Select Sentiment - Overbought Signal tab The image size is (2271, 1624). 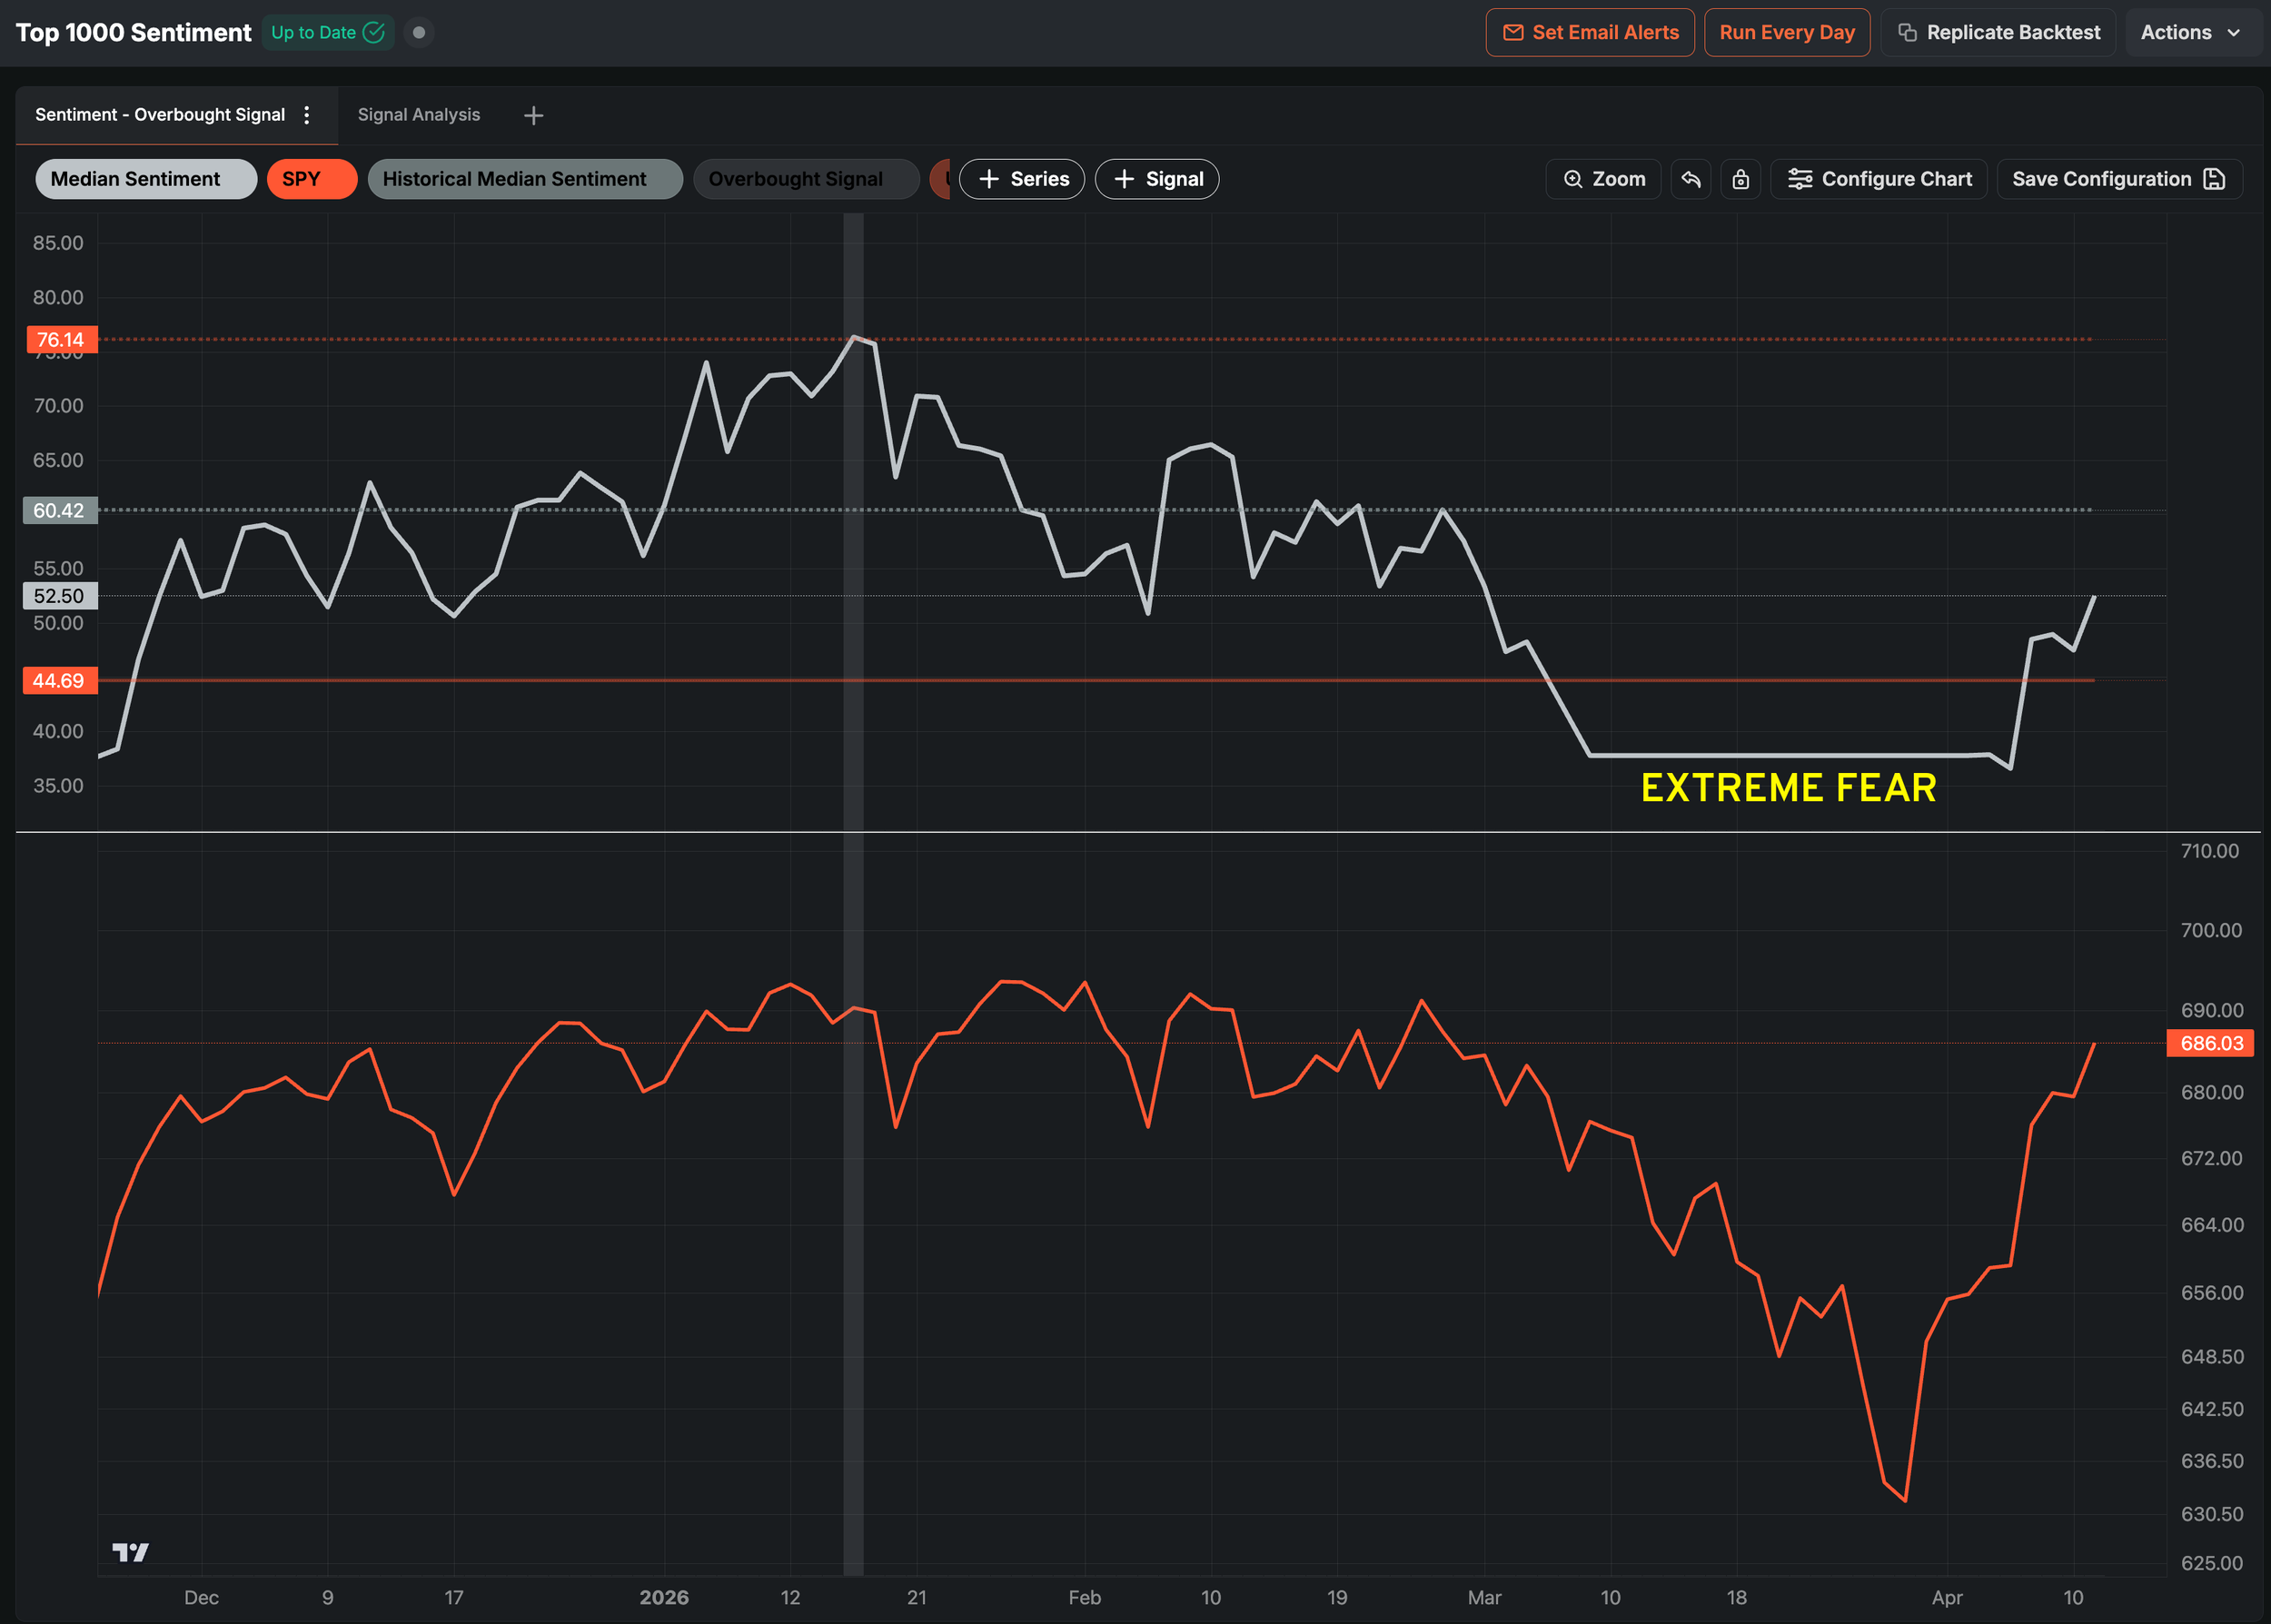pyautogui.click(x=160, y=115)
